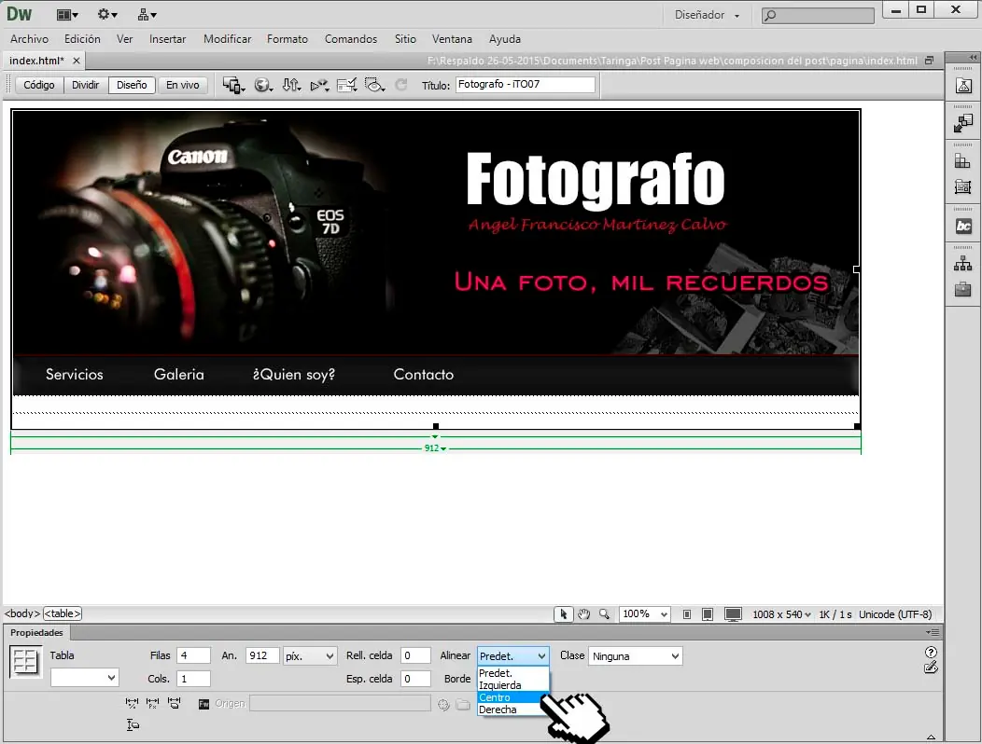This screenshot has height=744, width=982.
Task: Switch to Dividir split view
Action: 85,85
